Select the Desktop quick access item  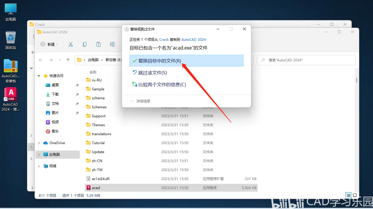(55, 85)
